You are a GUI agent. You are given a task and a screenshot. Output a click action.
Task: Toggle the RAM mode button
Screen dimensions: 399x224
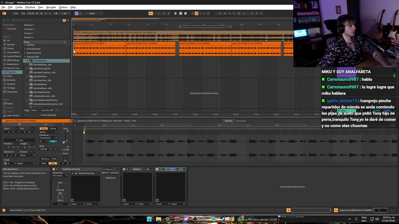click(x=44, y=163)
